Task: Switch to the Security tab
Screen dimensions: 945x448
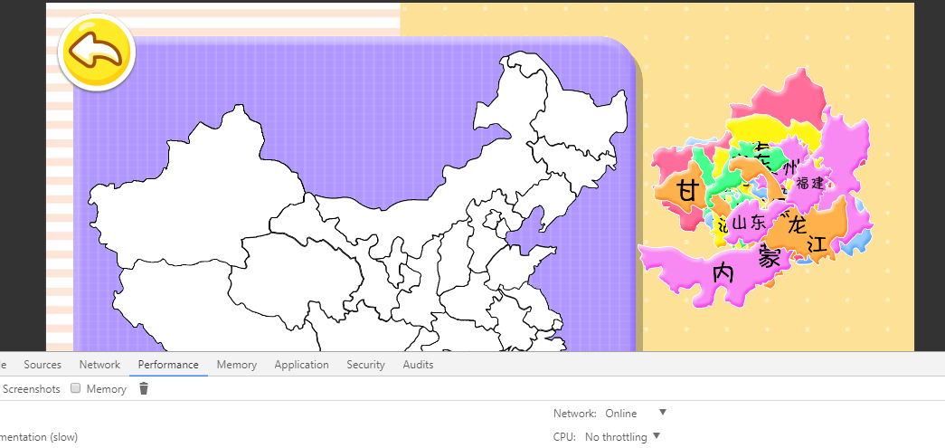Action: [366, 365]
